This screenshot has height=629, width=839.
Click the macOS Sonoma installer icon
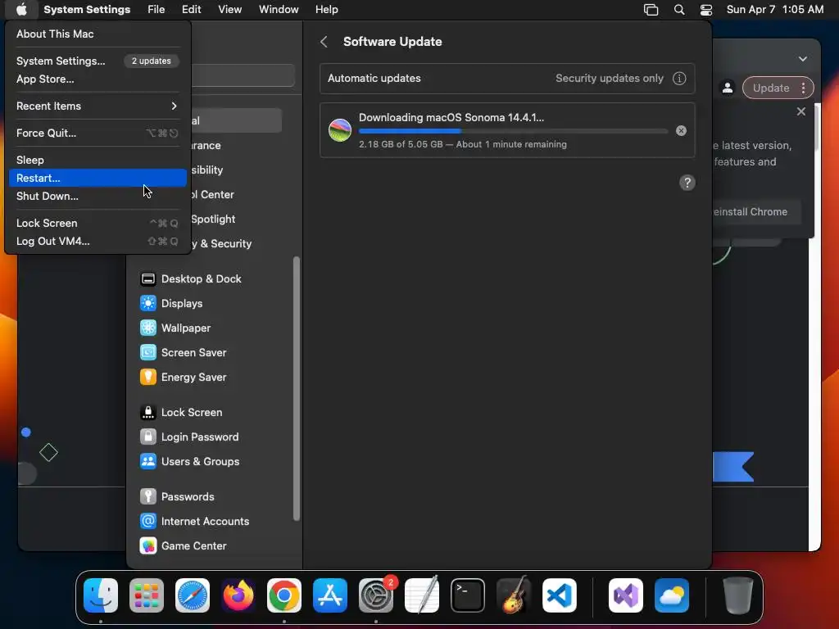[340, 130]
